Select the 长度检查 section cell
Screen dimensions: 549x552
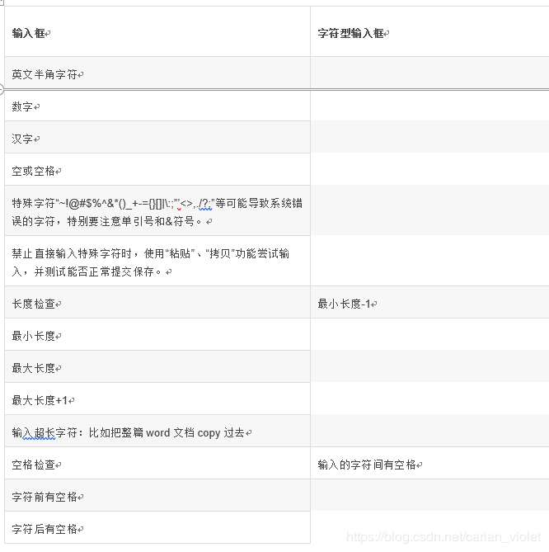[x=35, y=304]
